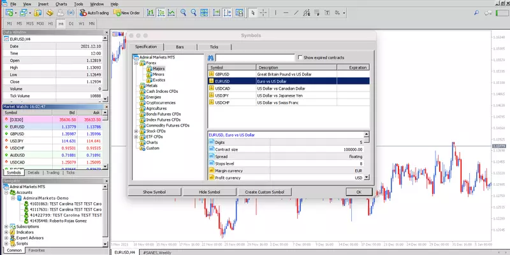Screen dimensions: 510x255
Task: Click Create Custom Symbol button
Action: point(265,192)
